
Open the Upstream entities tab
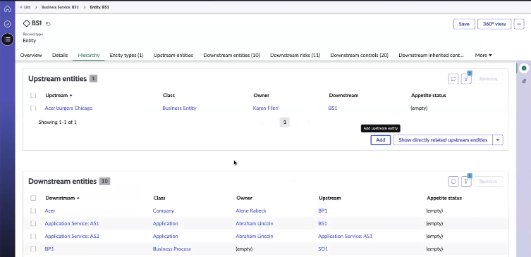click(x=173, y=55)
